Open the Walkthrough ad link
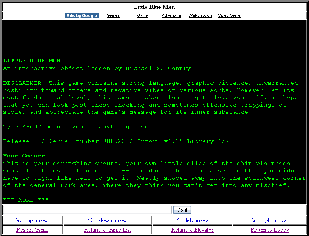Viewport: 309px width, 236px height. 200,16
